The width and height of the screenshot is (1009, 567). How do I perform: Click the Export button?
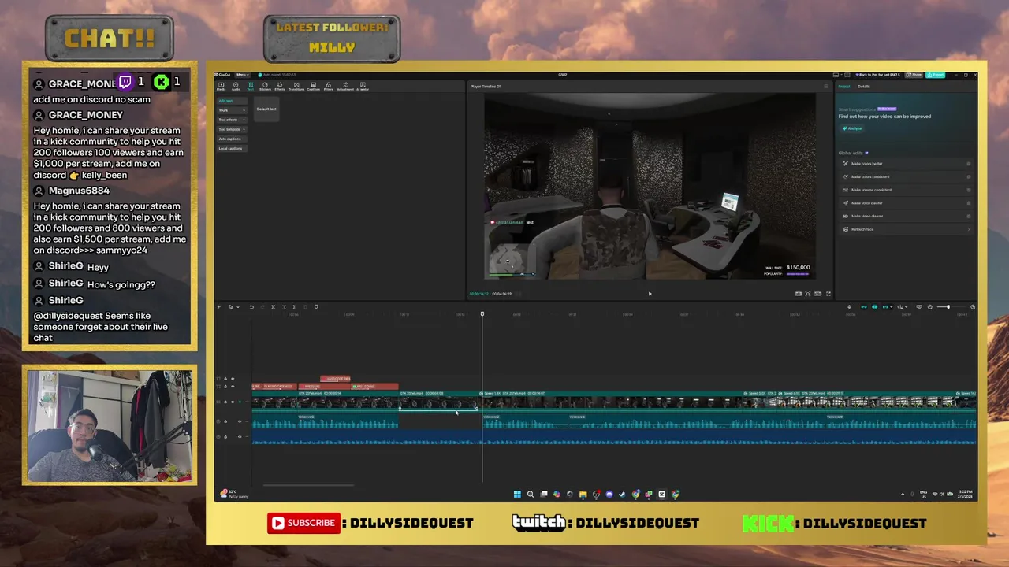[936, 75]
